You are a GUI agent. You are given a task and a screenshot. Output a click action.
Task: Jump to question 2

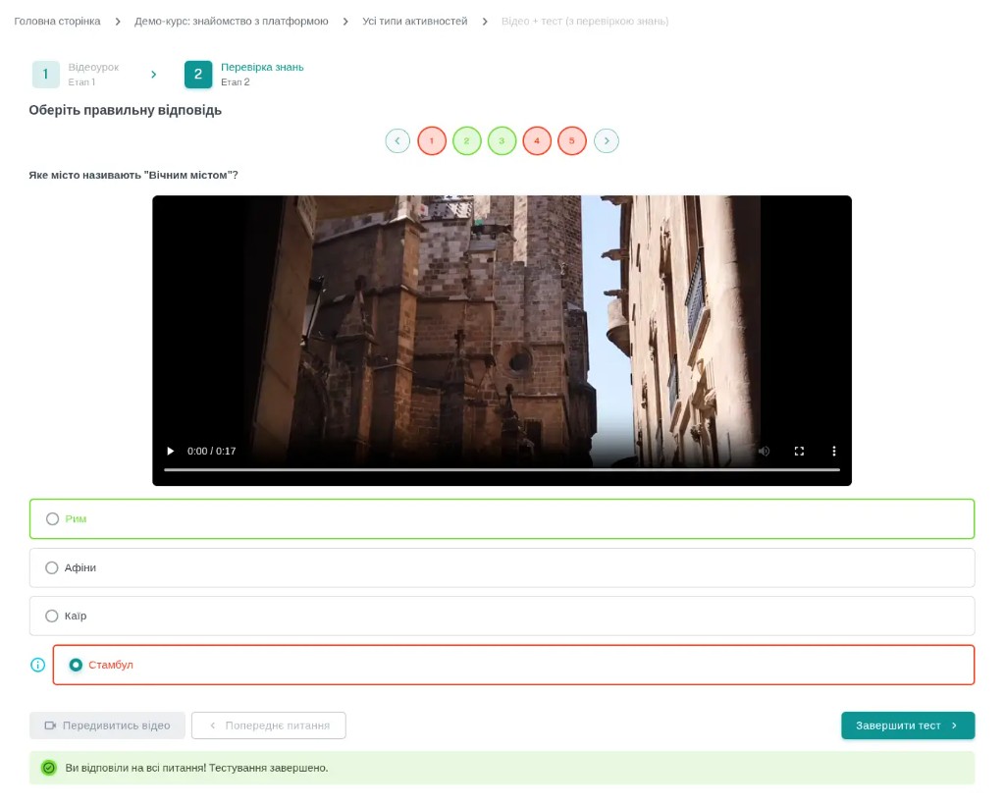click(x=466, y=141)
